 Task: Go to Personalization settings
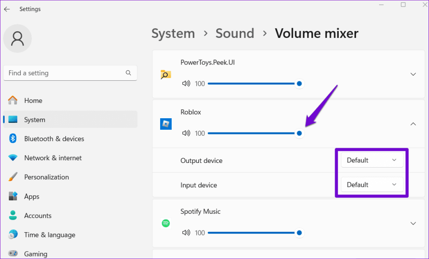tap(46, 177)
